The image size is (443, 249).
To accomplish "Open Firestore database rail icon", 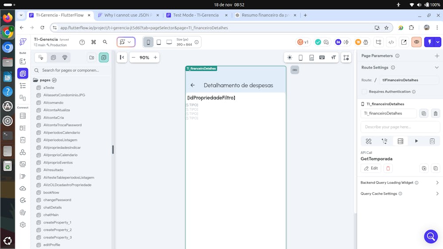I will pos(23,116).
